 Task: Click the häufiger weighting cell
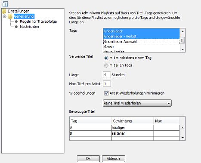click(x=133, y=128)
